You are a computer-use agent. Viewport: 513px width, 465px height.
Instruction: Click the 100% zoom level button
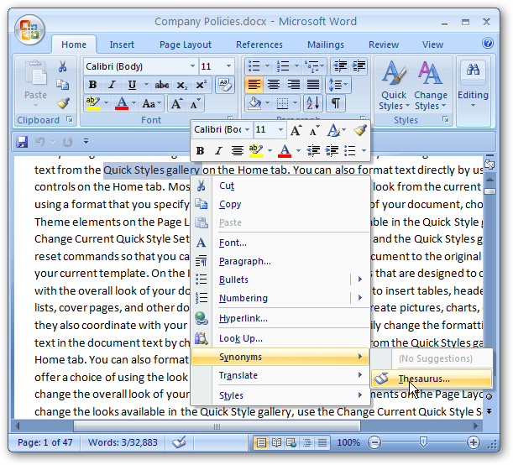click(348, 442)
